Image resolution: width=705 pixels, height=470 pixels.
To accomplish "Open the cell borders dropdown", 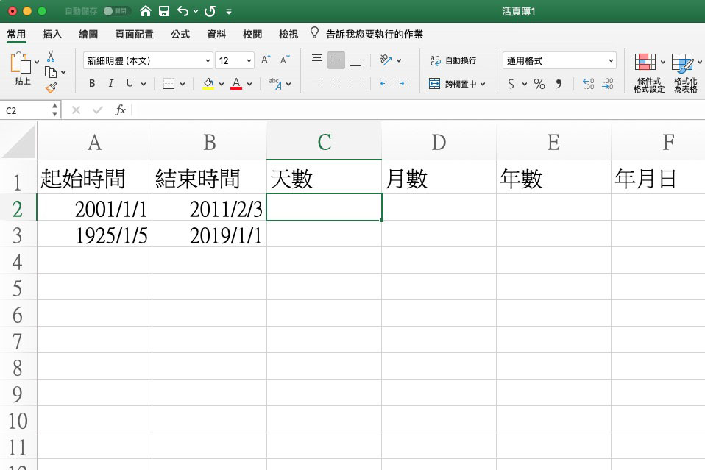I will click(x=182, y=82).
